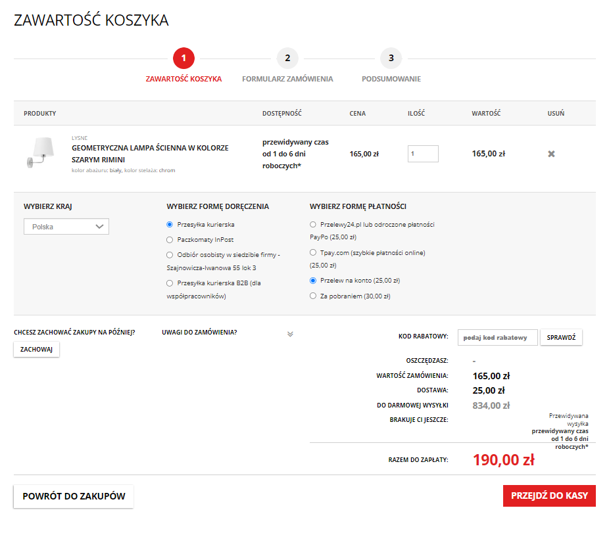This screenshot has width=609, height=533.
Task: Click the 834,00 zł free shipping amount
Action: [x=491, y=406]
